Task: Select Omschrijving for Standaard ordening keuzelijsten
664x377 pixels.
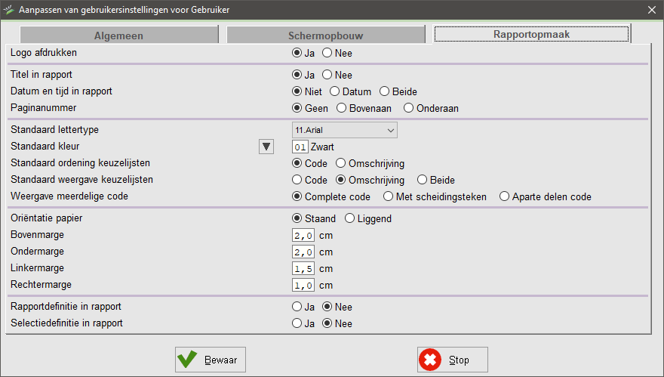Action: click(x=341, y=163)
